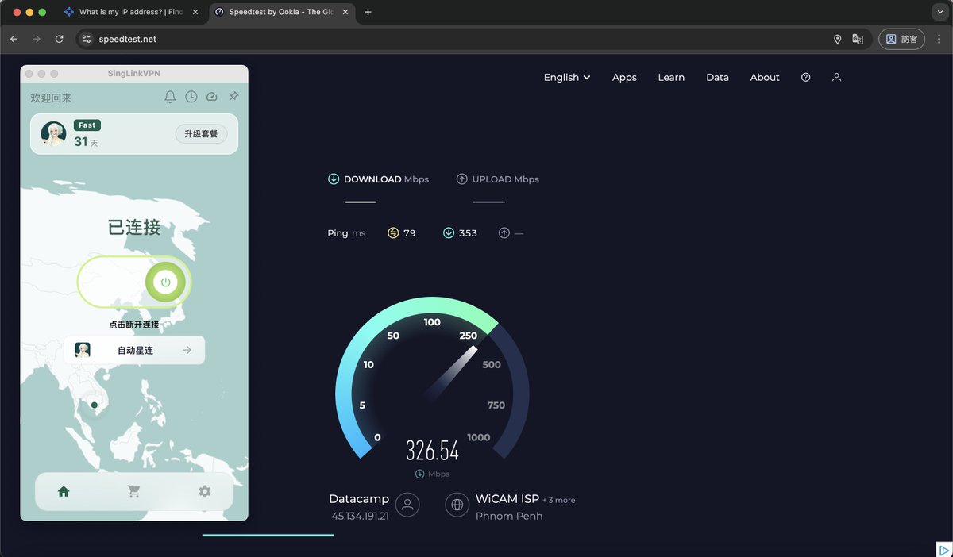Go back in browser history
This screenshot has width=953, height=557.
[x=14, y=39]
